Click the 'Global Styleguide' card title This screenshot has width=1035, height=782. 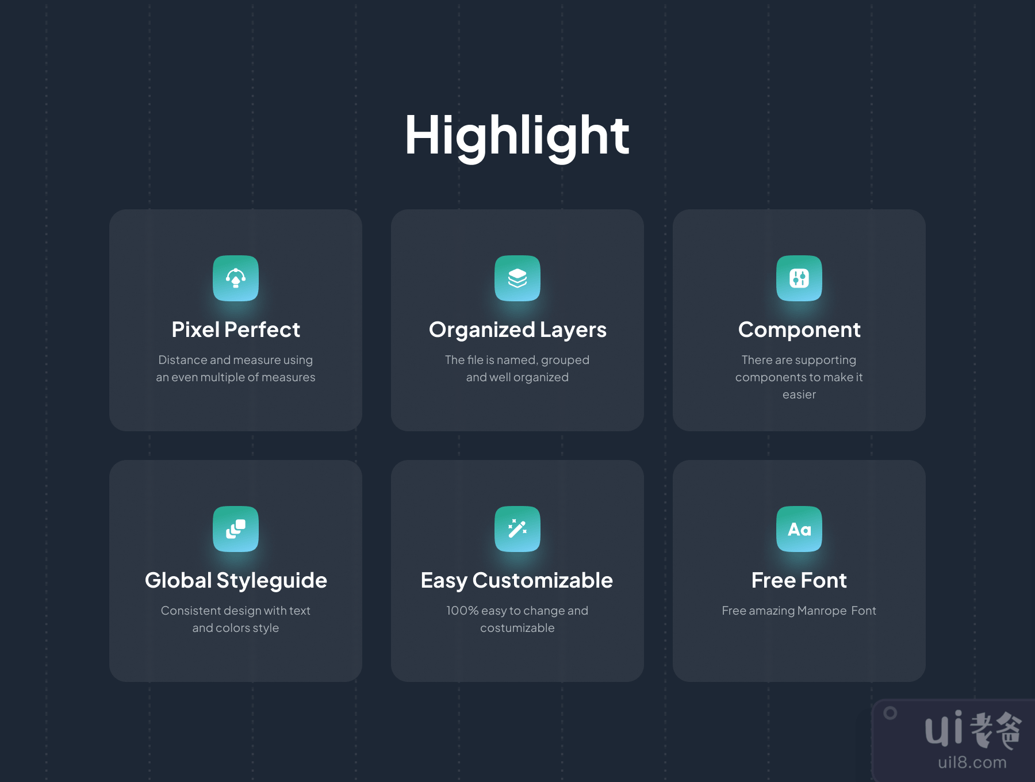(x=236, y=581)
